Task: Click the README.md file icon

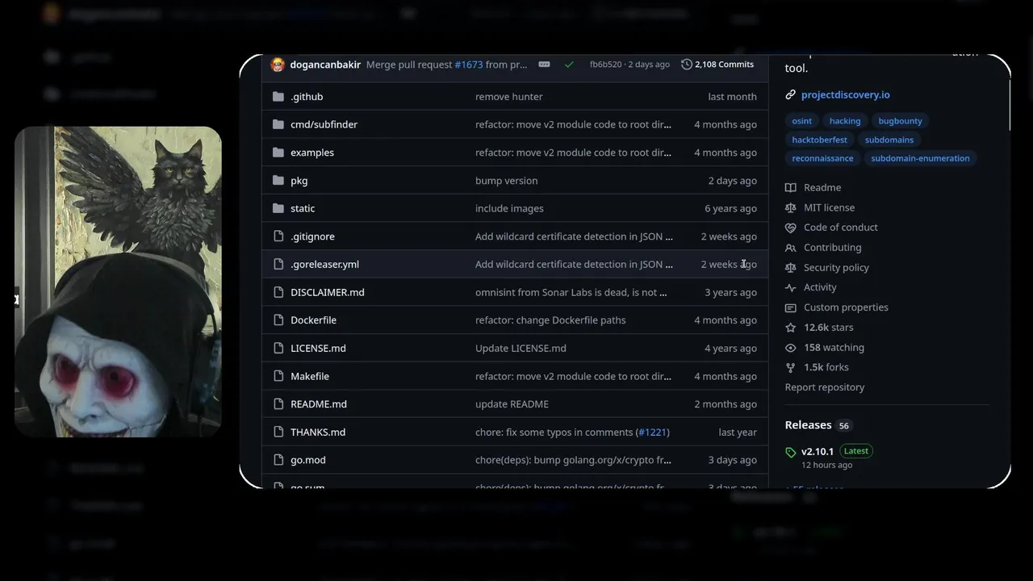Action: (x=278, y=404)
